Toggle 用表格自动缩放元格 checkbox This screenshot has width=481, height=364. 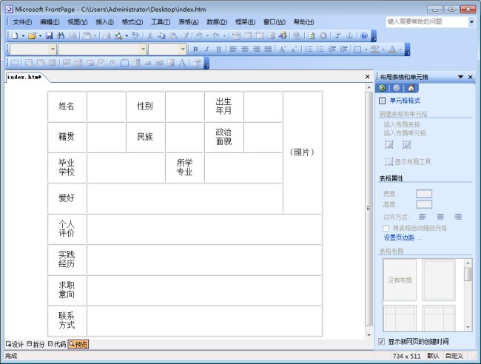coord(386,228)
